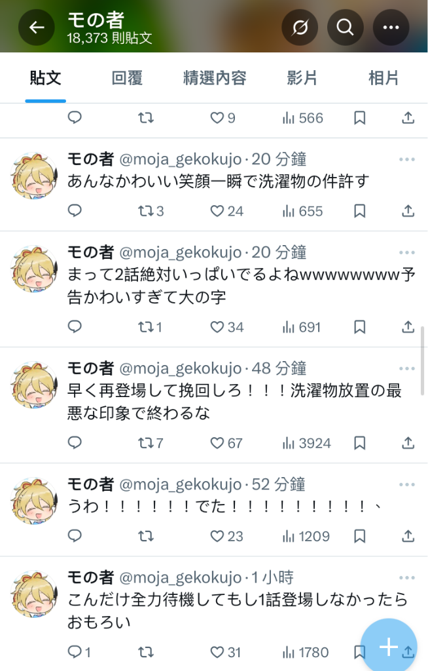Open @moja_gekokujo handle on first 20 分鐘 post
This screenshot has height=671, width=428.
(x=181, y=159)
